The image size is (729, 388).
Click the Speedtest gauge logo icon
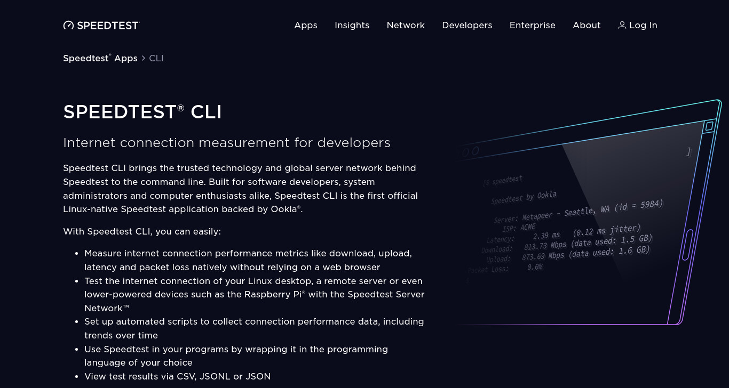[x=68, y=25]
